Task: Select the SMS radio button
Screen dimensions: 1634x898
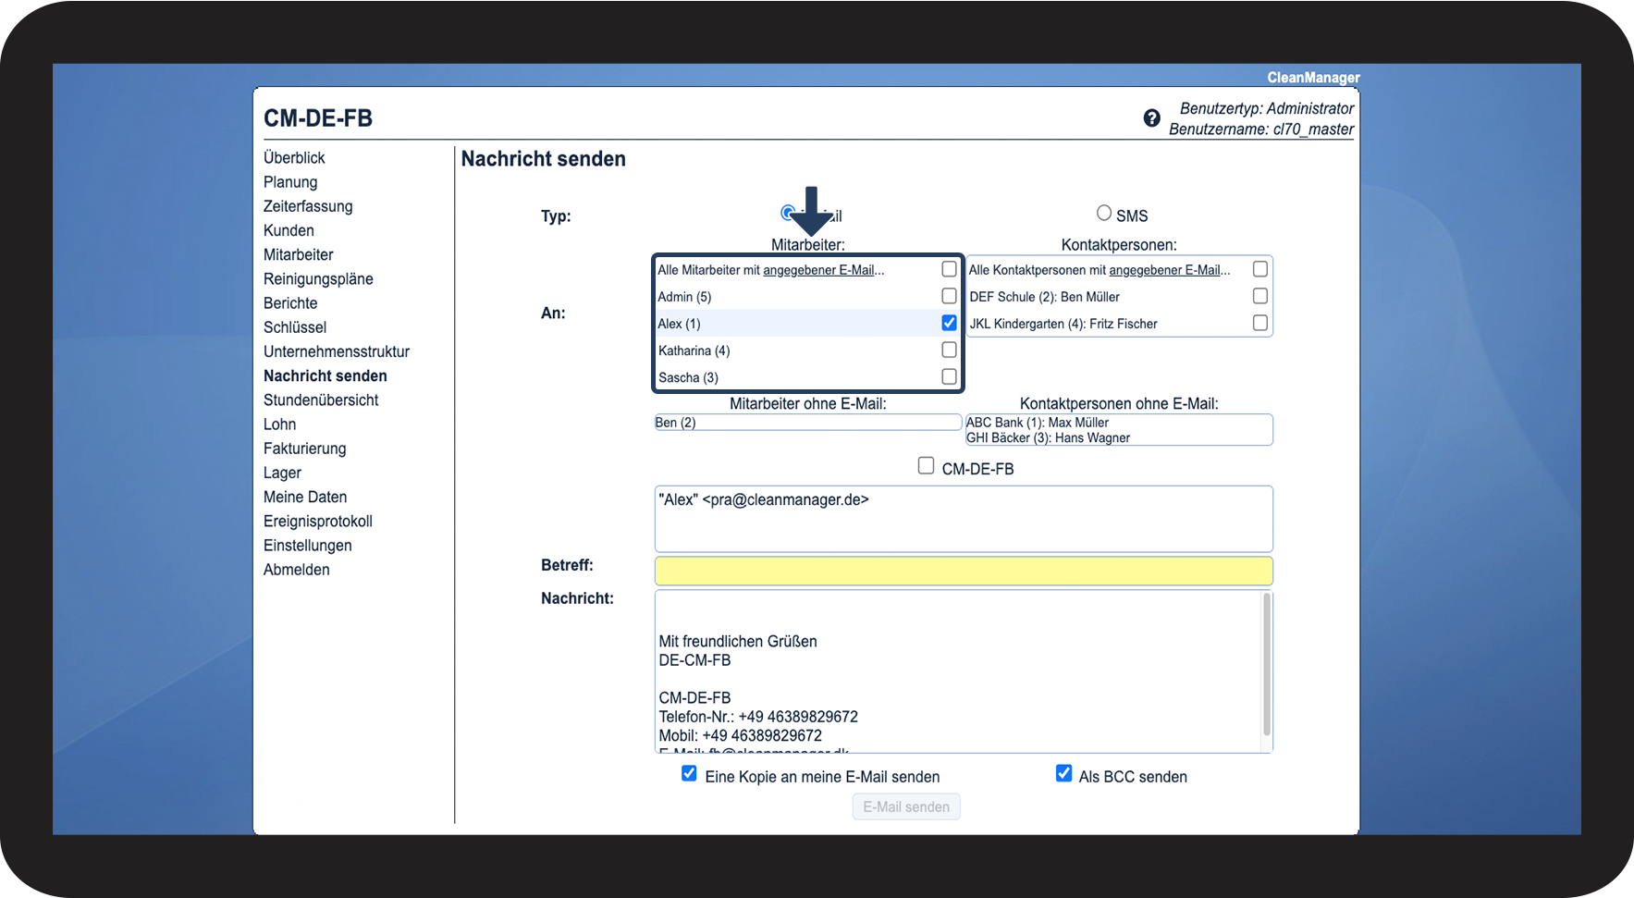Action: [1103, 212]
